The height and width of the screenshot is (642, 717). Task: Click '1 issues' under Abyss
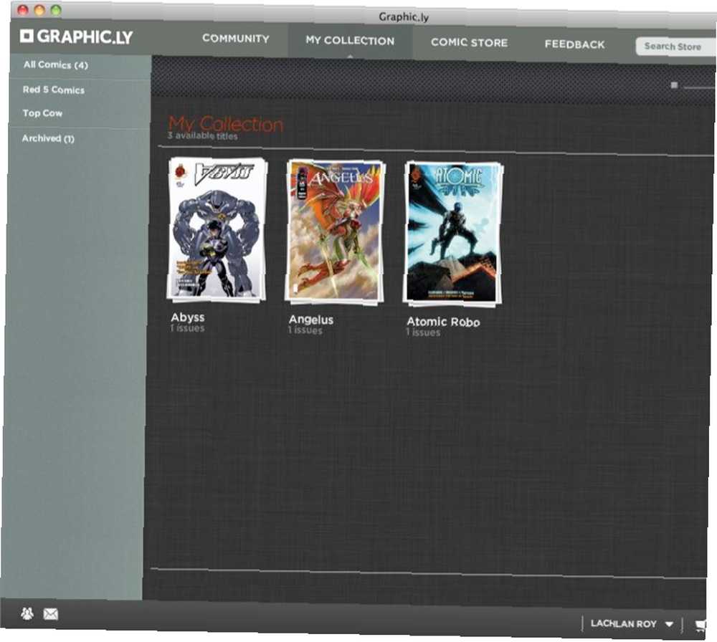(187, 328)
